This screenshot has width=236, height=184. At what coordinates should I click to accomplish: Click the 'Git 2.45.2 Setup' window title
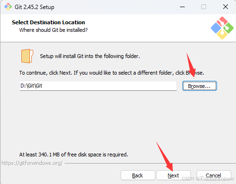[34, 7]
